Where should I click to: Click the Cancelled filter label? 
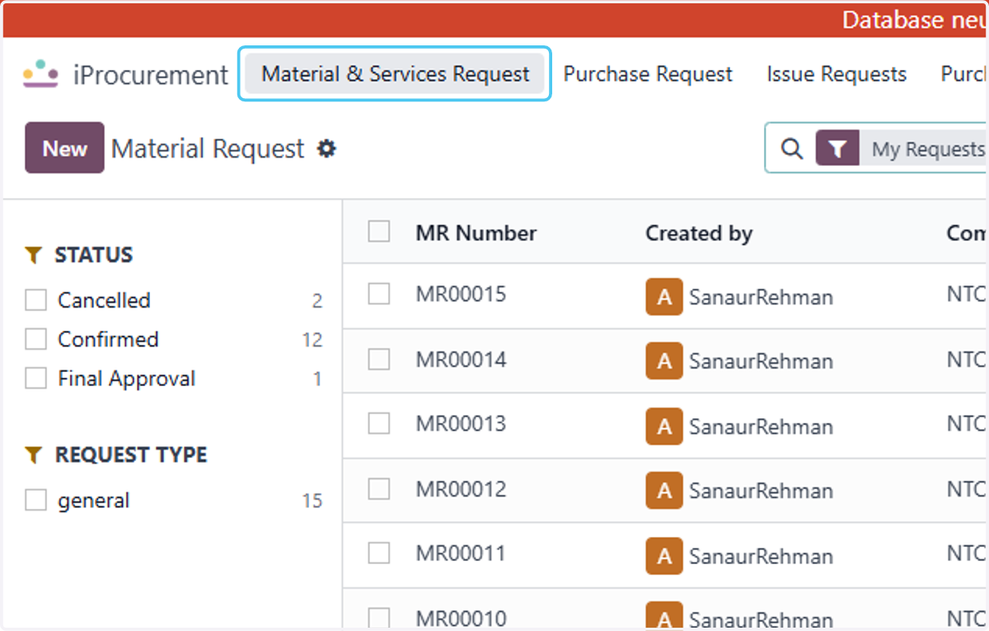pyautogui.click(x=104, y=300)
